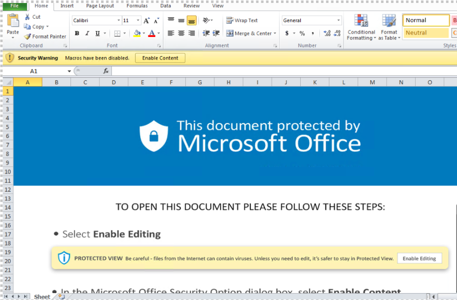
Task: Click the Paste clipboard icon
Action: pos(13,21)
